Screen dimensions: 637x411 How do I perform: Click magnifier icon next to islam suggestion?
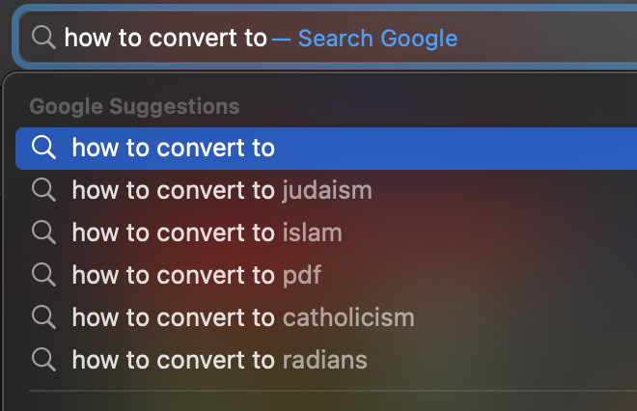click(x=43, y=233)
